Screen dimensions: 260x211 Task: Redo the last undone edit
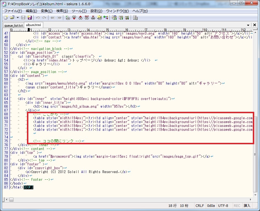[x=44, y=18]
